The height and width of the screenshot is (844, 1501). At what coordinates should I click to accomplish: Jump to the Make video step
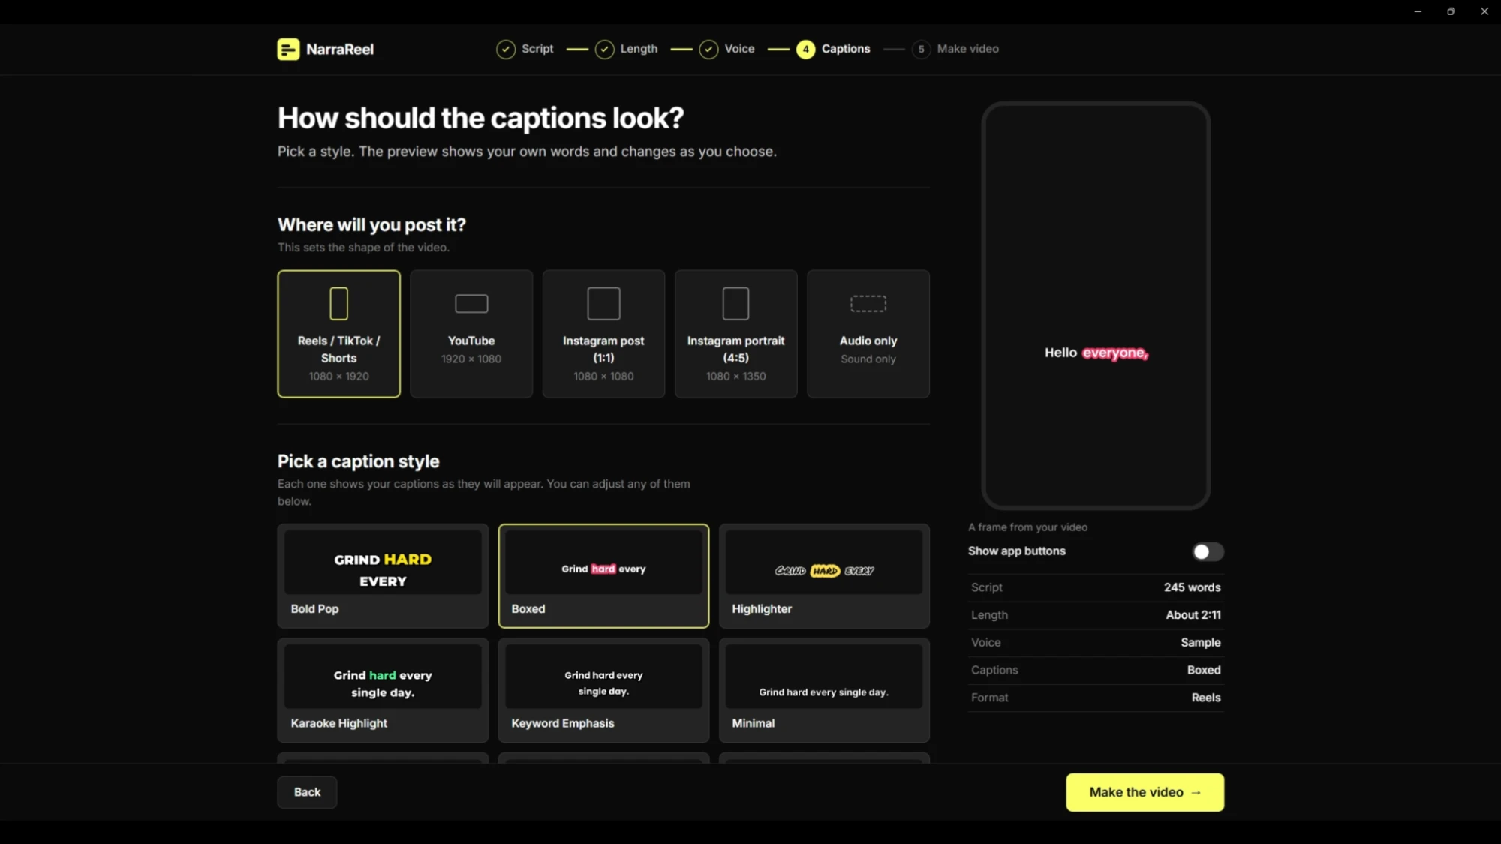click(955, 49)
